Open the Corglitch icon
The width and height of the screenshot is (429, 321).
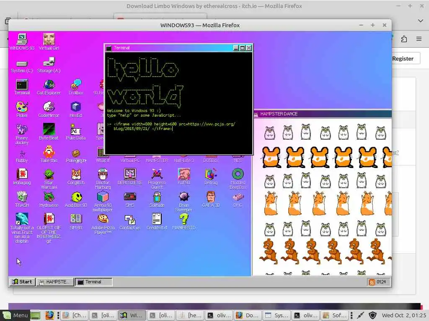pyautogui.click(x=76, y=177)
